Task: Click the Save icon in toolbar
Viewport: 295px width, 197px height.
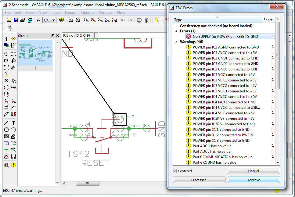Action: [x=16, y=20]
